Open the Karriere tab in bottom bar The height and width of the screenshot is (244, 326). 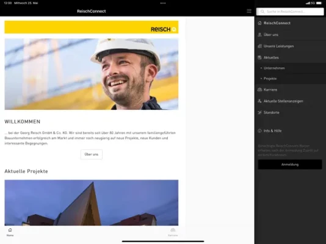pos(173,232)
